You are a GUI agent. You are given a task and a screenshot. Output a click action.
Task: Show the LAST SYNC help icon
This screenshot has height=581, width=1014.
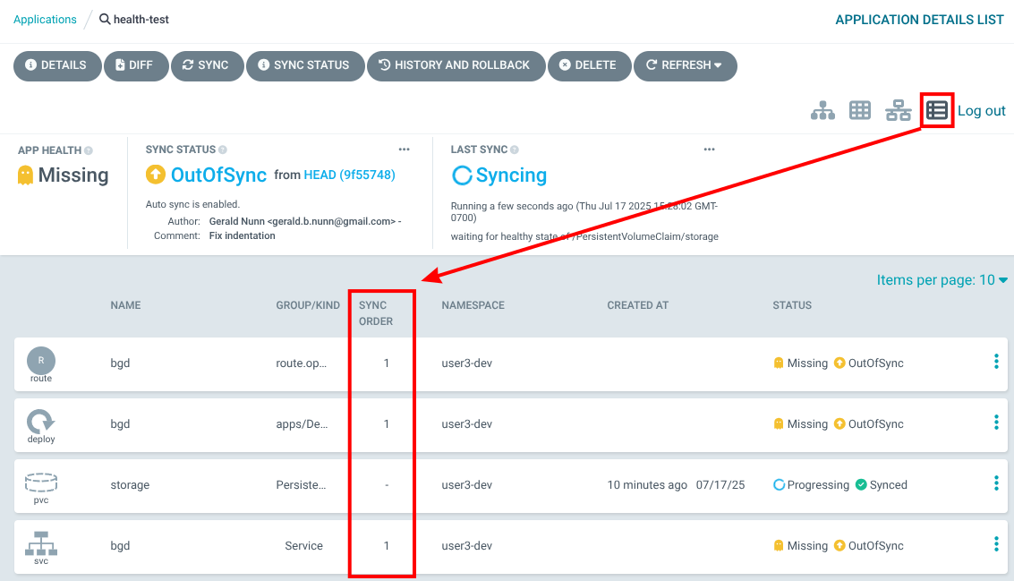click(514, 150)
